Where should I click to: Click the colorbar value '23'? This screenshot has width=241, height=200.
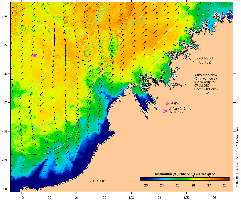tap(146, 185)
